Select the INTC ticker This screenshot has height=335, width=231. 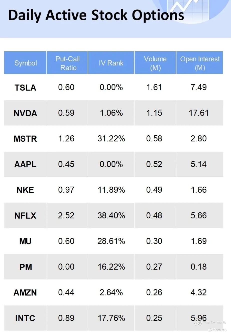[25, 318]
